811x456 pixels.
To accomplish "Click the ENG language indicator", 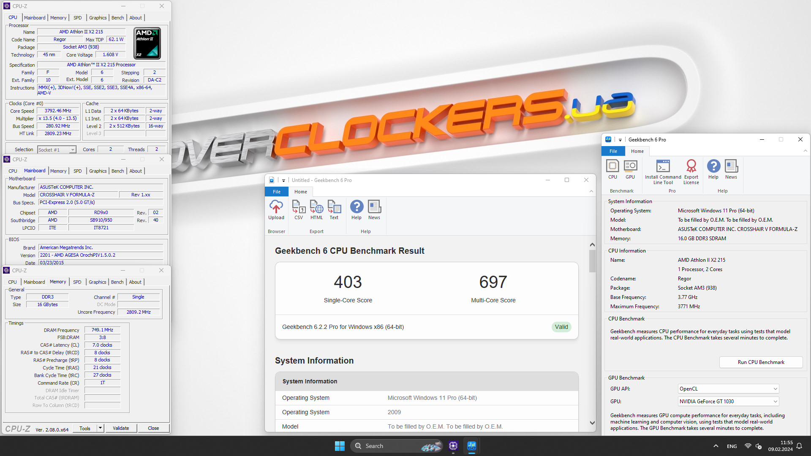I will (732, 446).
